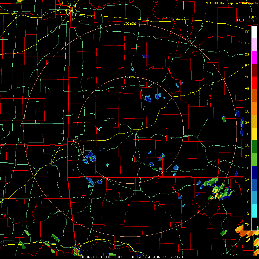Click the [K FT] units label
The height and width of the screenshot is (259, 259).
243,20
